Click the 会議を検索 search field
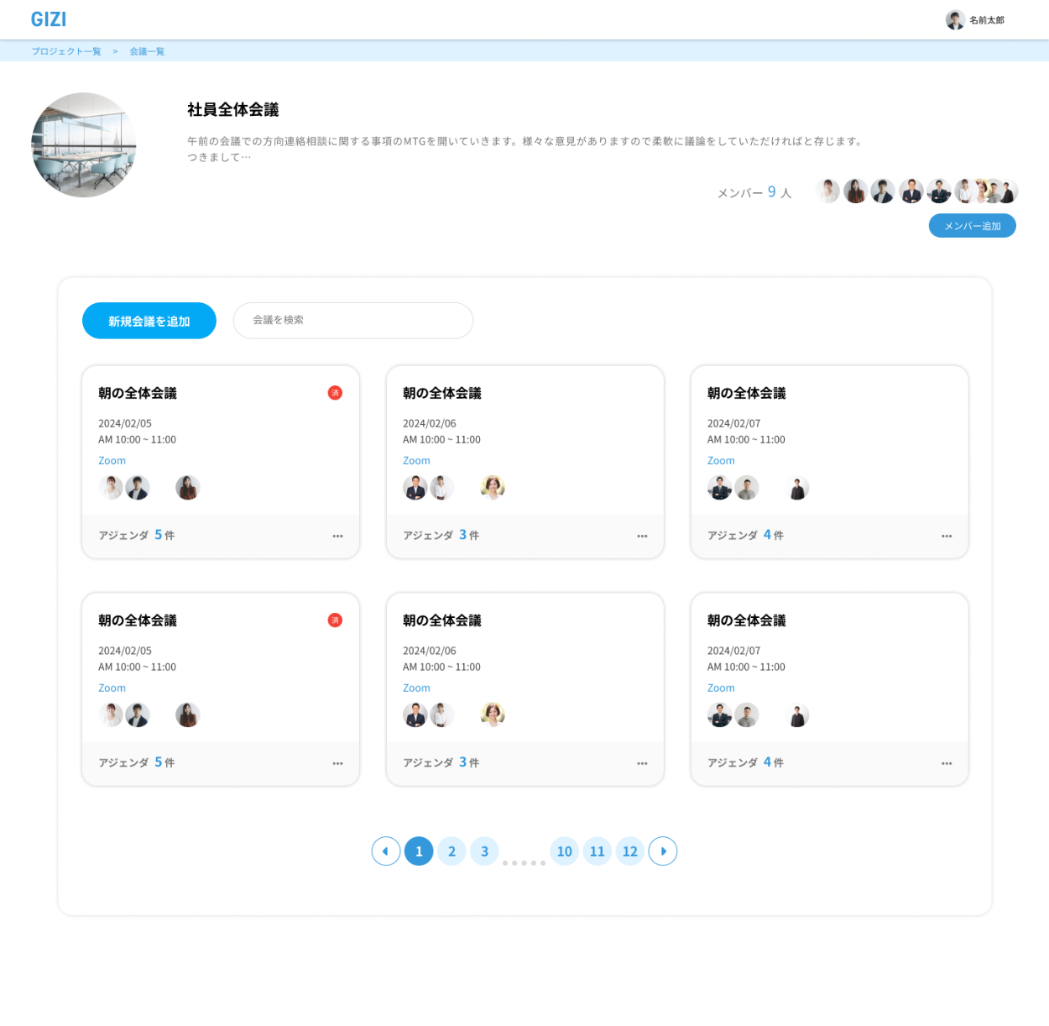Screen dimensions: 1049x1026 pyautogui.click(x=353, y=321)
